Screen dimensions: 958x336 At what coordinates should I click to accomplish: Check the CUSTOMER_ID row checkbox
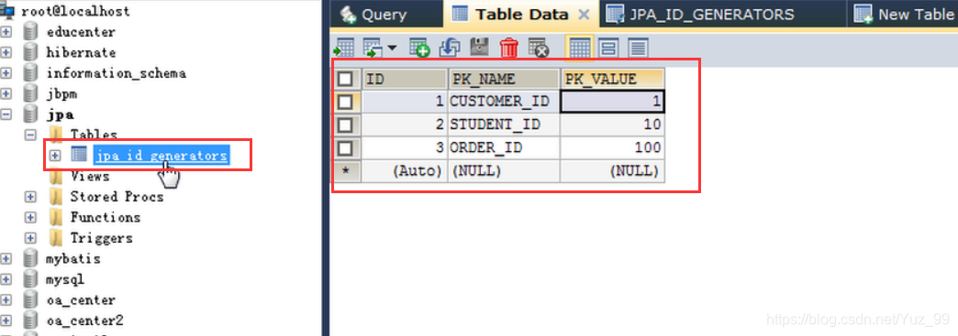[345, 102]
